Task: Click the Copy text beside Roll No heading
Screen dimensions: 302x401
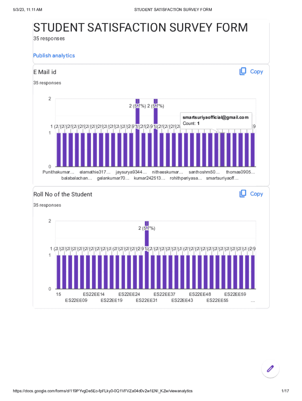Action: click(x=257, y=194)
